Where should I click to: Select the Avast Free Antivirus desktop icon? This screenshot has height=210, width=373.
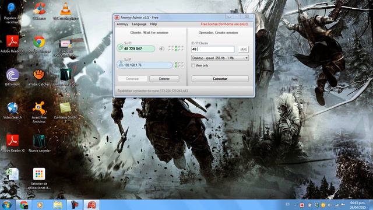click(39, 113)
